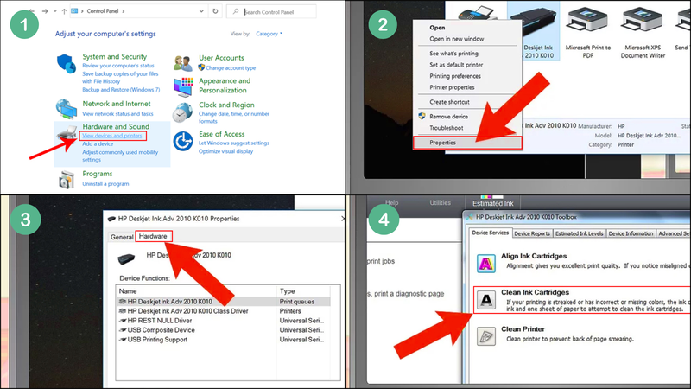Choose Open in new window
Screen dimensions: 691x389
pyautogui.click(x=457, y=39)
